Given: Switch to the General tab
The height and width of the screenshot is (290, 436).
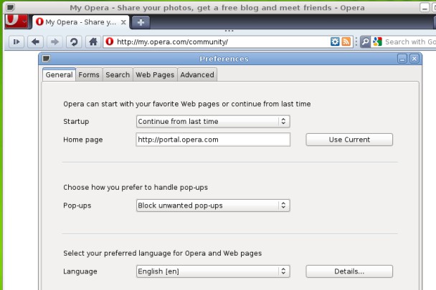Looking at the screenshot, I should click(59, 74).
